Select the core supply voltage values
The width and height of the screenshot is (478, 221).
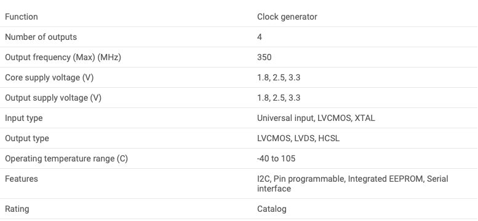click(279, 77)
